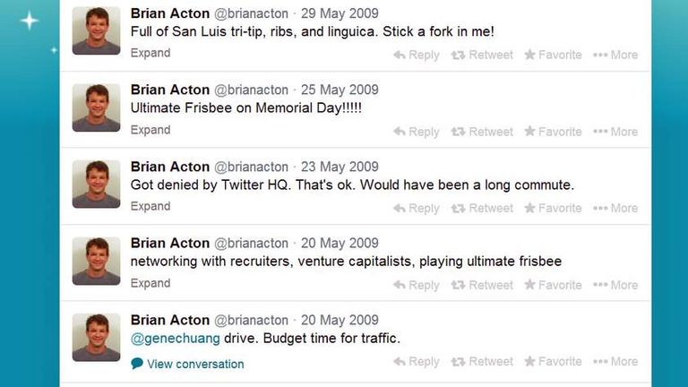Expand the 29 May 2009 tweet
Image resolution: width=688 pixels, height=387 pixels.
pyautogui.click(x=150, y=53)
